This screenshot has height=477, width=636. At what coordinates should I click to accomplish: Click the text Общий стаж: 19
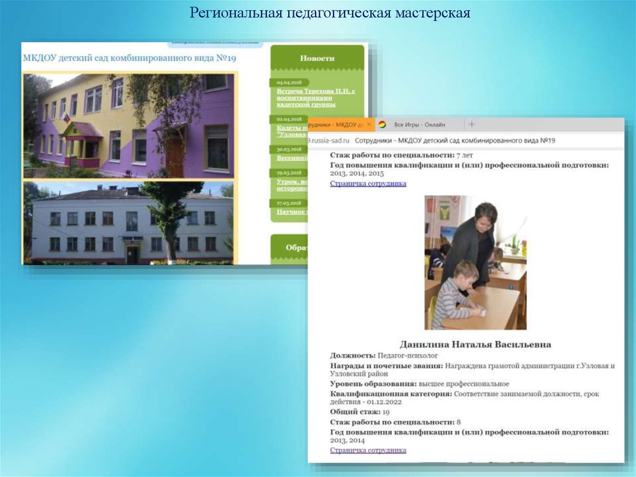(x=360, y=412)
